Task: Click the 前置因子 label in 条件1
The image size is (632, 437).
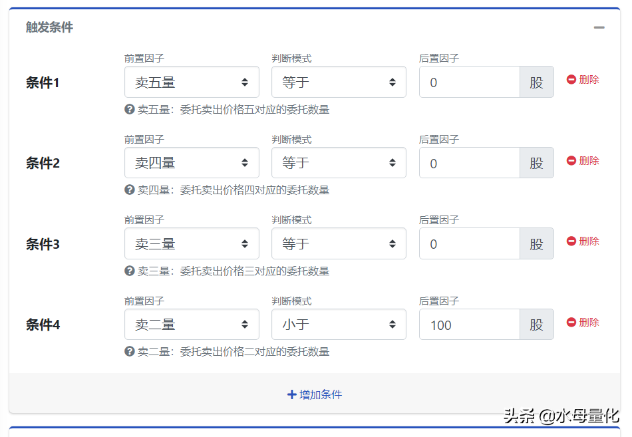Action: (x=144, y=59)
